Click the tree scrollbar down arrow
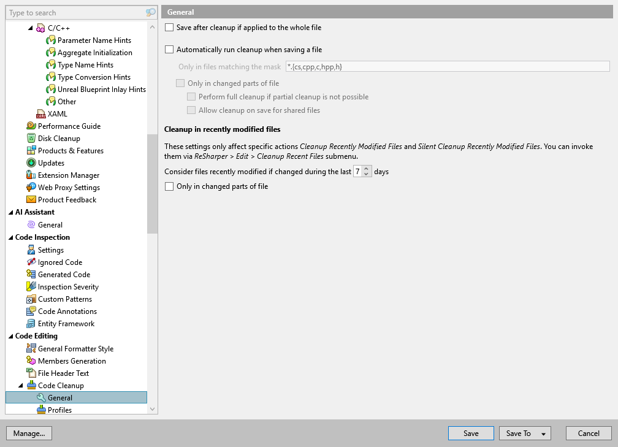 pyautogui.click(x=153, y=409)
